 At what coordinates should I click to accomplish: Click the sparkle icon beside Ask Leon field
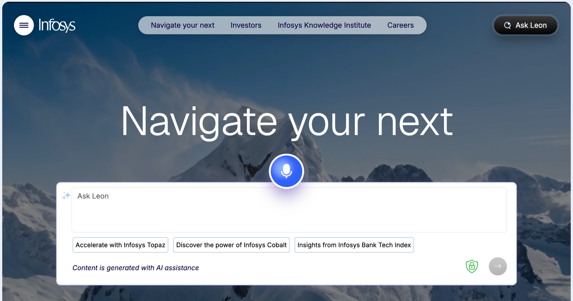(66, 196)
